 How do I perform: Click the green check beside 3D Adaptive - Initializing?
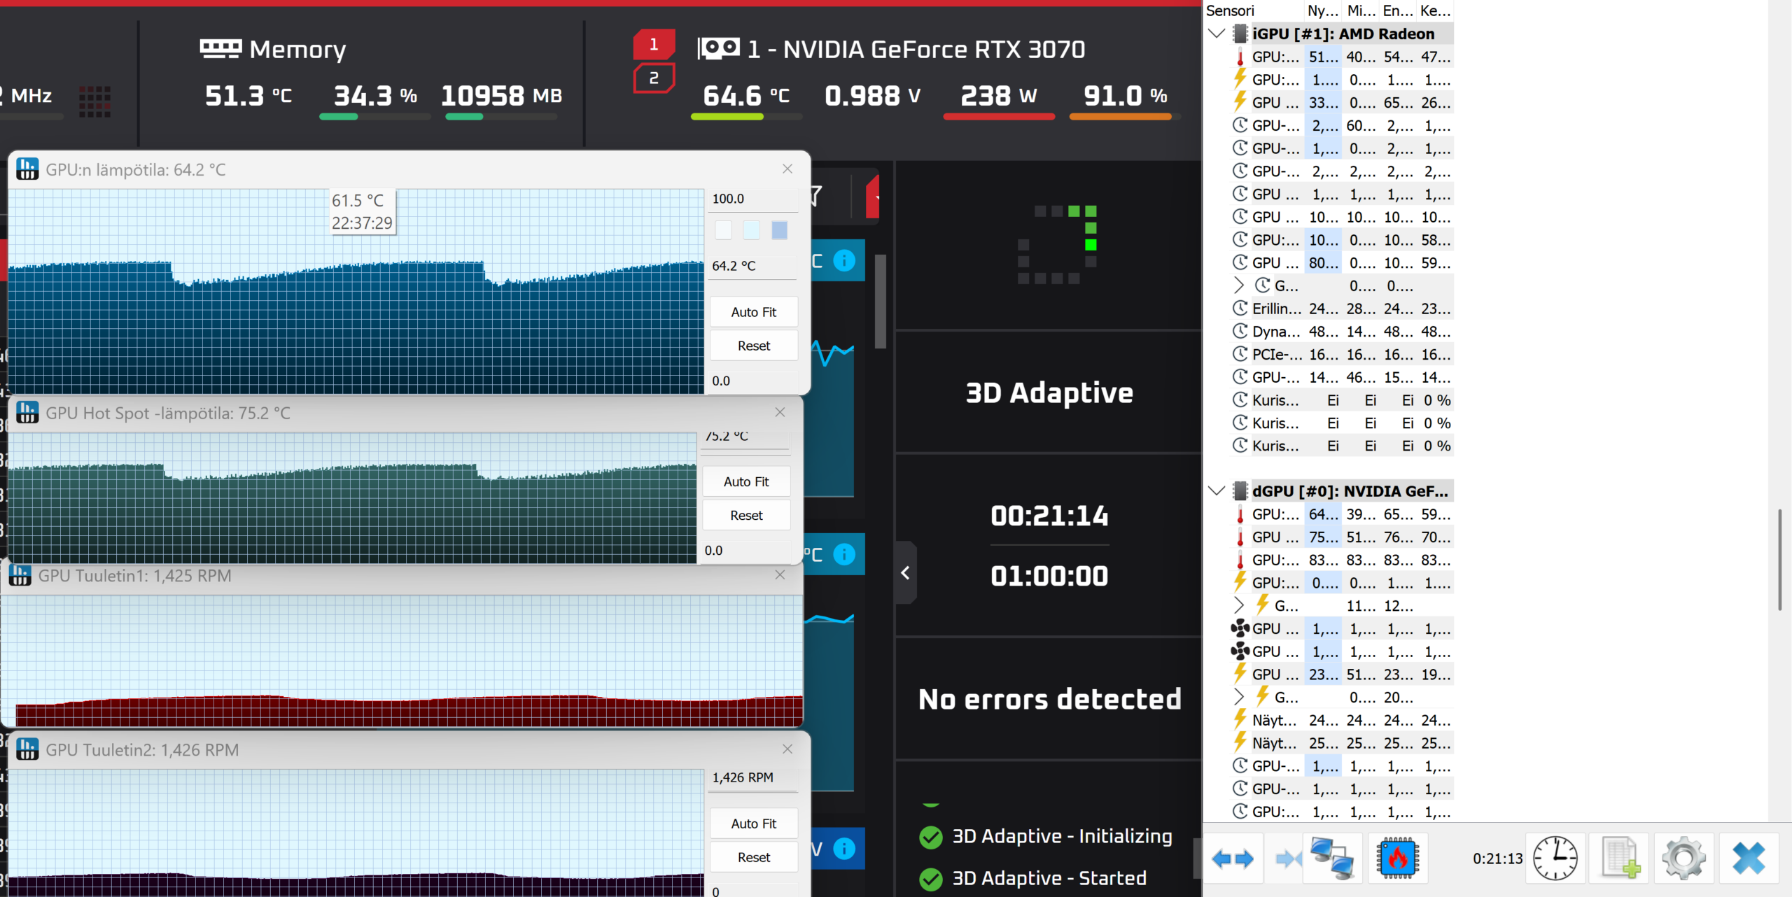pos(931,837)
